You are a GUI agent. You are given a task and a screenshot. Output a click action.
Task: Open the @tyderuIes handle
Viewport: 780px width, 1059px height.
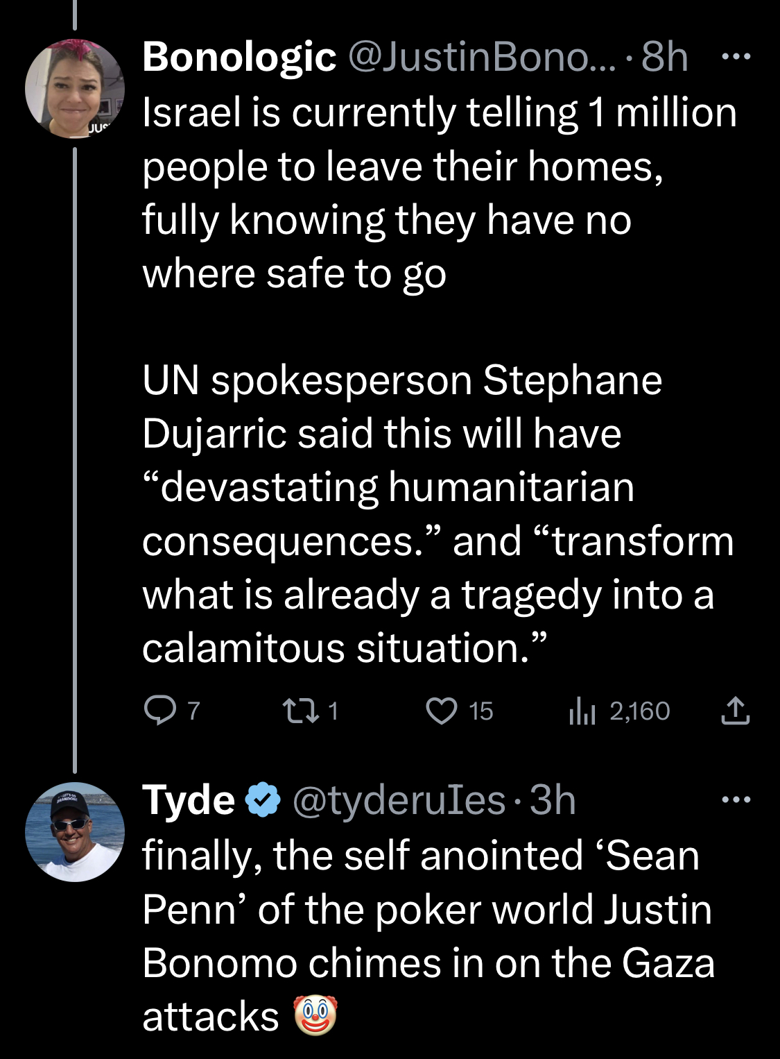pyautogui.click(x=399, y=800)
